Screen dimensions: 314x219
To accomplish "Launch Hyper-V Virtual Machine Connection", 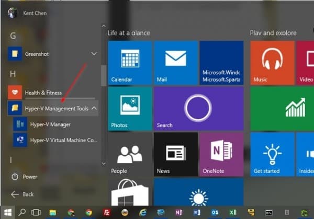I will coord(55,140).
